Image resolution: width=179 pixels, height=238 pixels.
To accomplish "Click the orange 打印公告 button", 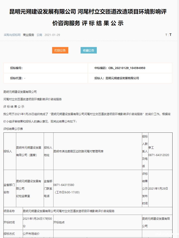I will pyautogui.click(x=60, y=50).
